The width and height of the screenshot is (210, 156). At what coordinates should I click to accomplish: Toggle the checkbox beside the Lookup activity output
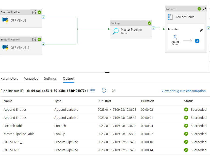tap(153, 28)
